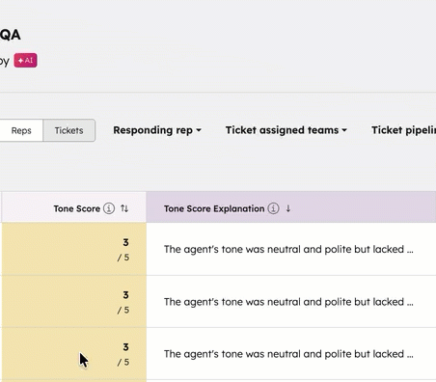Open Responding rep filter dropdown

157,130
